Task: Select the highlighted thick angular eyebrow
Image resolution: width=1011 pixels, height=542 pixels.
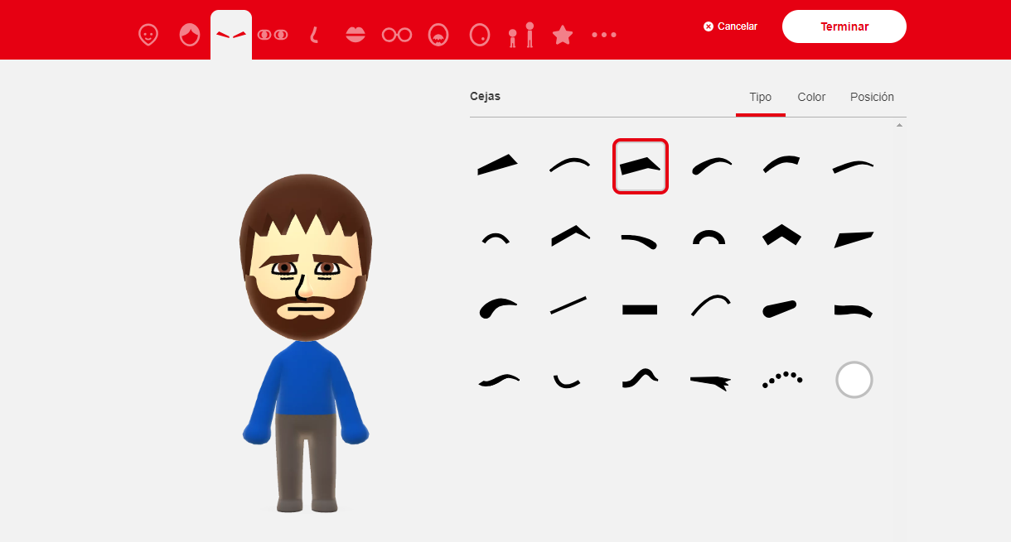Action: (x=641, y=166)
